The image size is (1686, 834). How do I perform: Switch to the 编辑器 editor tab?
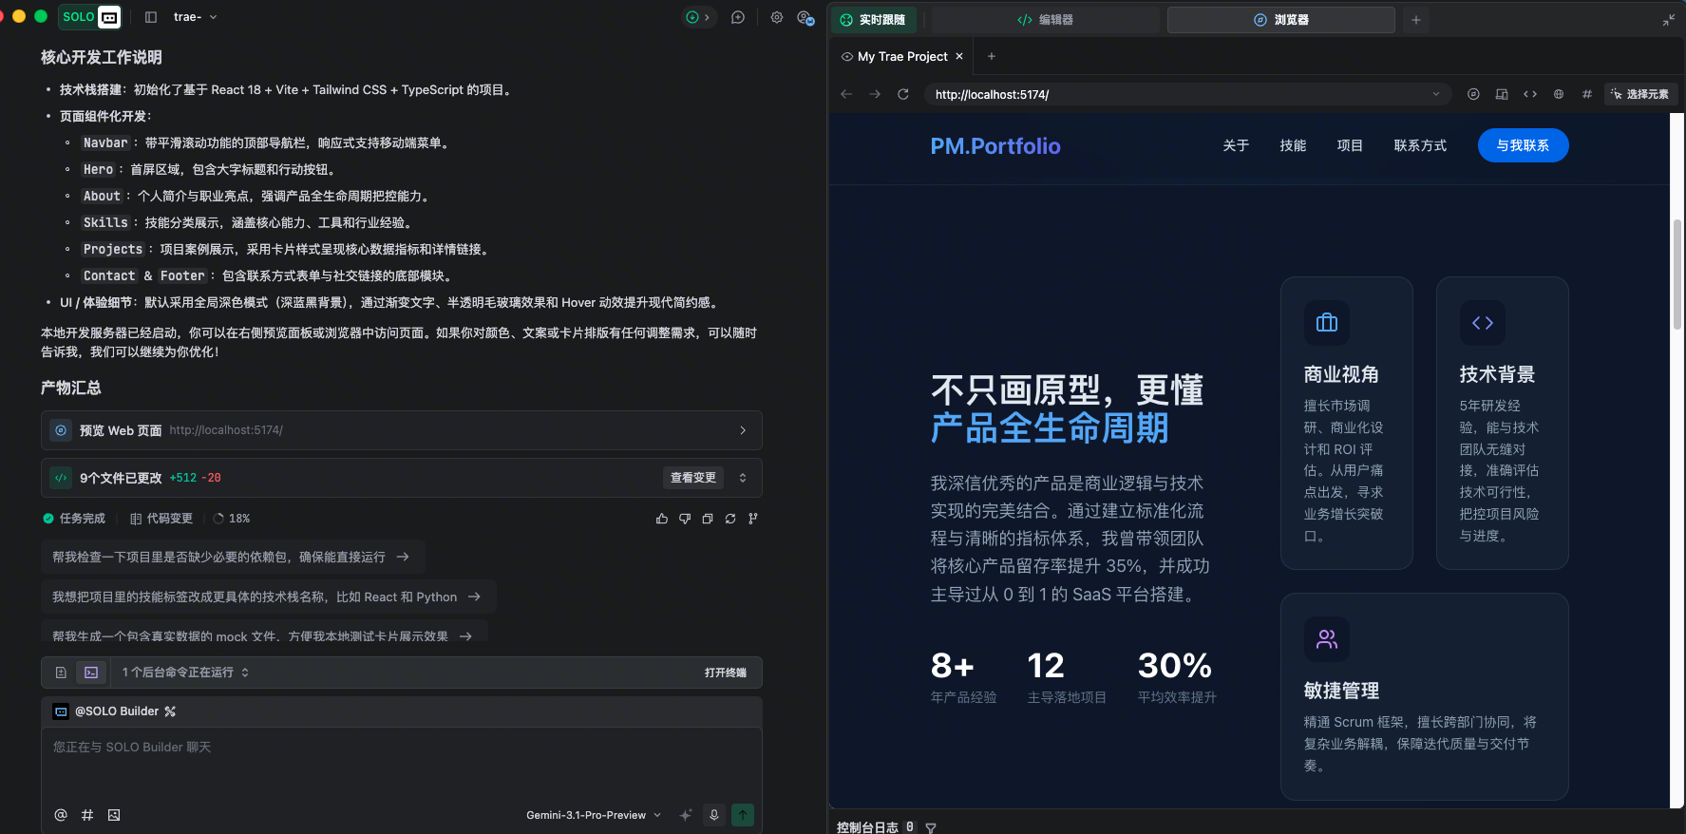[x=1045, y=20]
